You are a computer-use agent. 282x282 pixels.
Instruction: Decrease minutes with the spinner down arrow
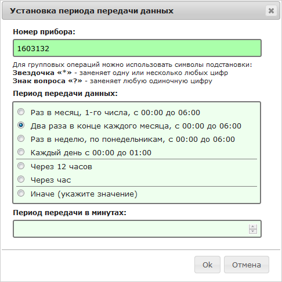[x=253, y=231]
